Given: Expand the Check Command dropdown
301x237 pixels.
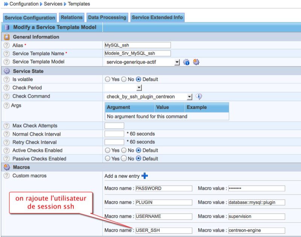Looking at the screenshot, I should (189, 97).
